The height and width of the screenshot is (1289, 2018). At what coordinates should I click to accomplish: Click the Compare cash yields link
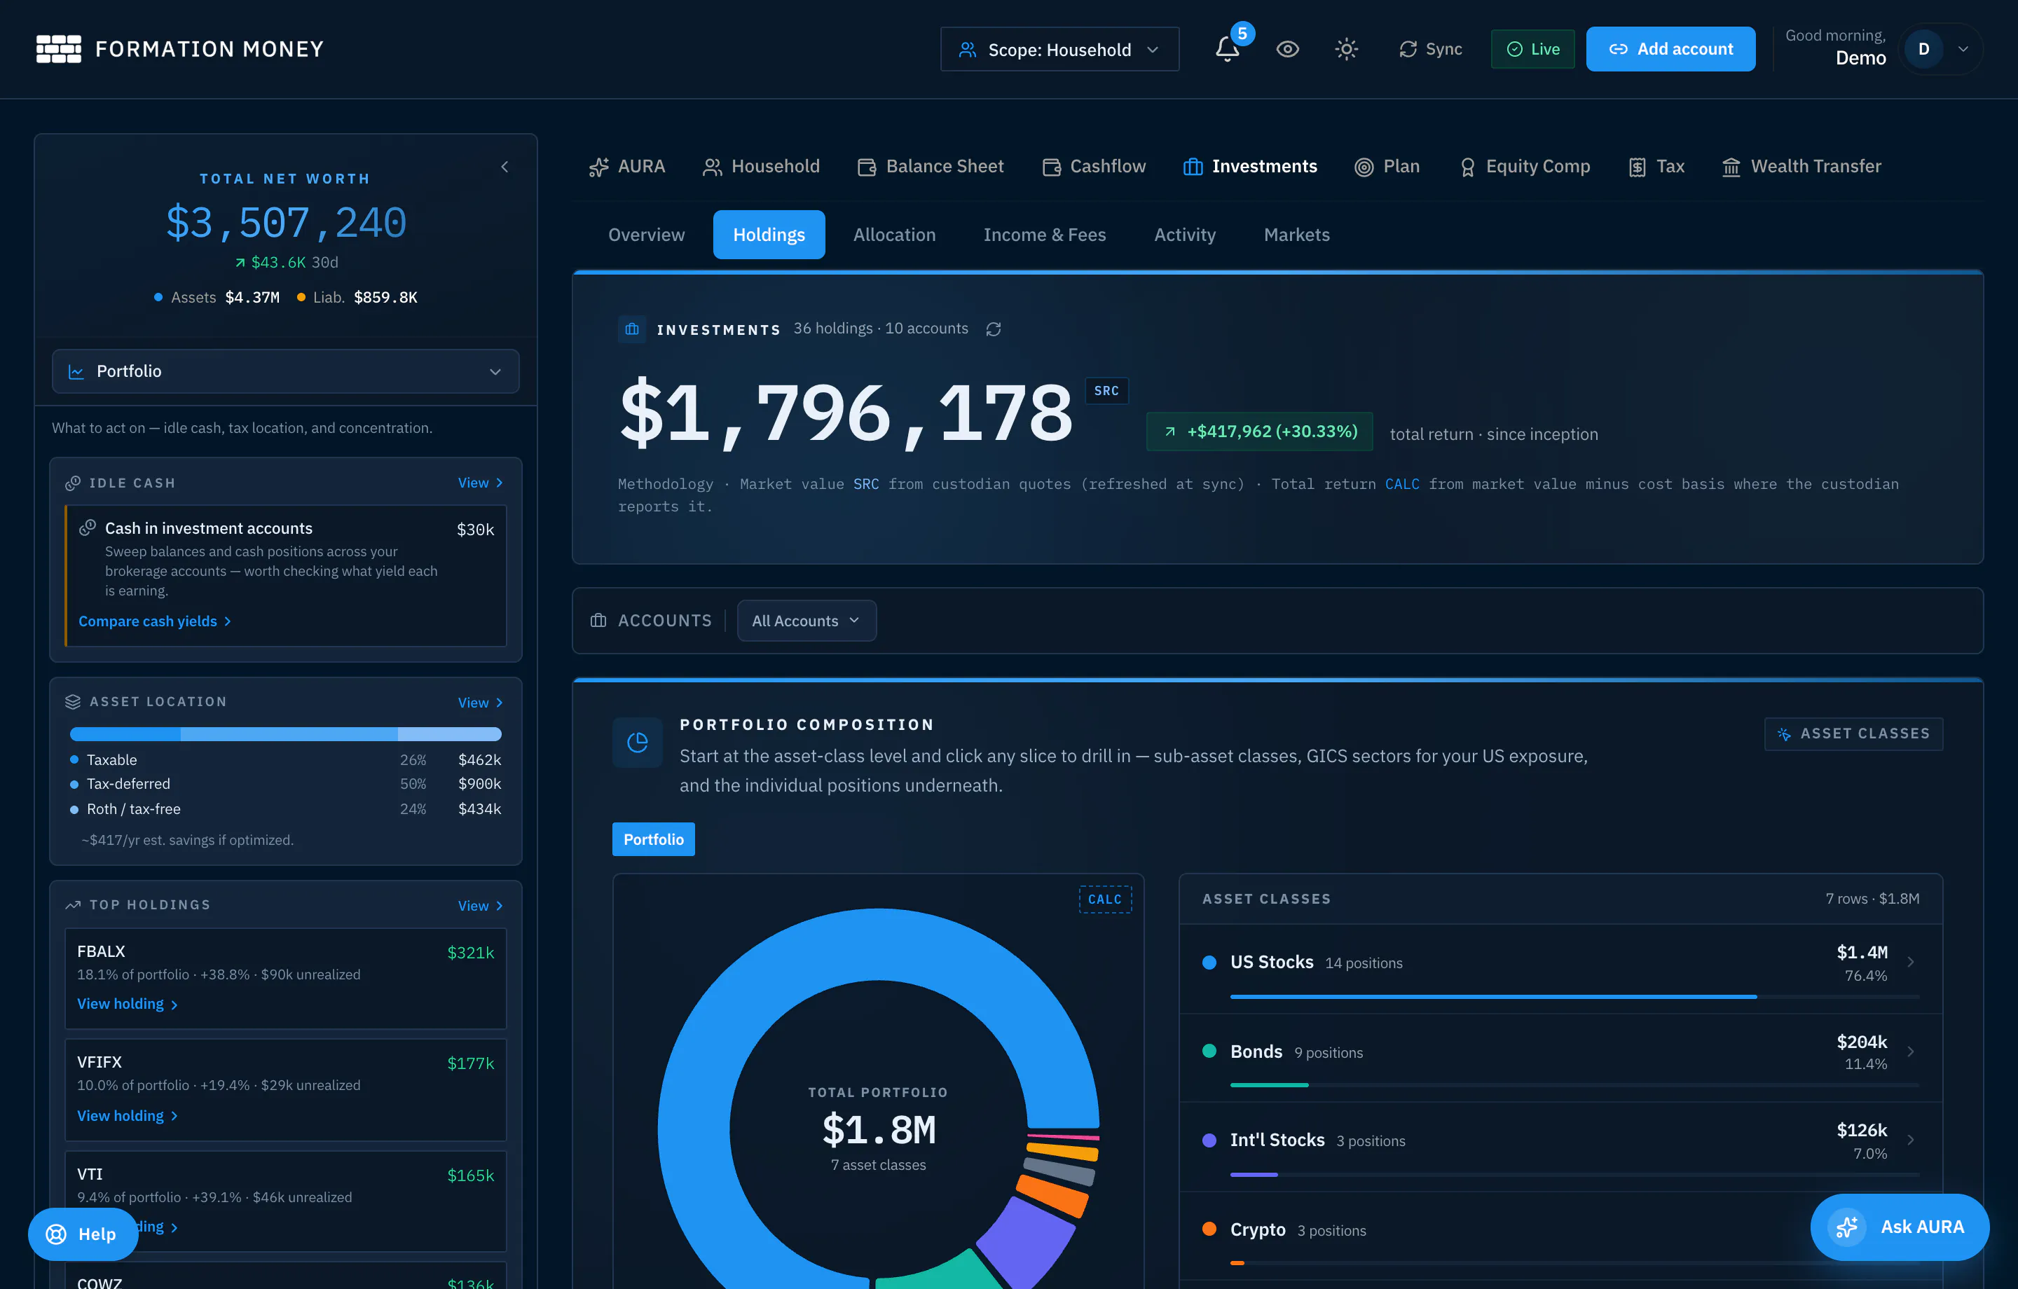[154, 621]
